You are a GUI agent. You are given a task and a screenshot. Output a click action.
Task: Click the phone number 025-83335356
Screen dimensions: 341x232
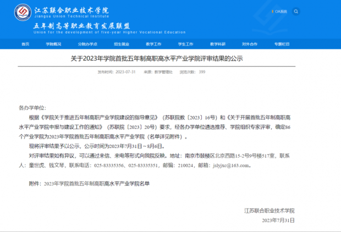tap(109, 165)
